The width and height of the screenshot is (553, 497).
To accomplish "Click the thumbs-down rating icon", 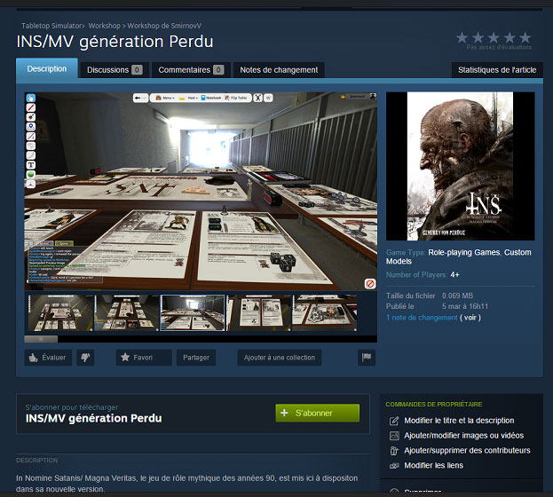I will [x=85, y=358].
